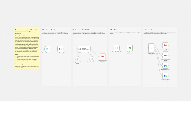Select the Parse Match Result code node
Screen dimensions: 191x114
[x=117, y=48]
